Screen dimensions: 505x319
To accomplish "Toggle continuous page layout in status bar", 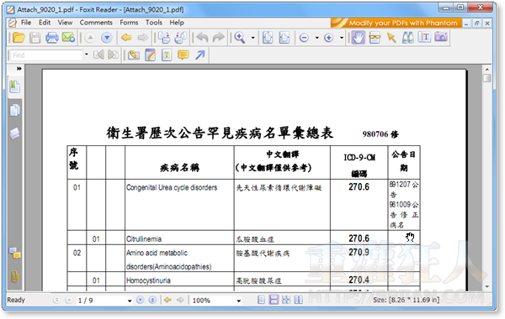I will pyautogui.click(x=274, y=300).
